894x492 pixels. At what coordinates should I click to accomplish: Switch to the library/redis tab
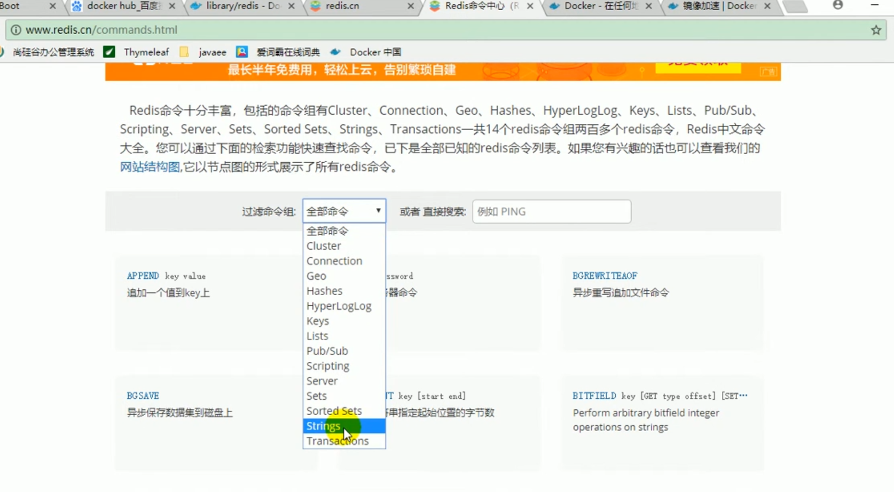(x=235, y=6)
